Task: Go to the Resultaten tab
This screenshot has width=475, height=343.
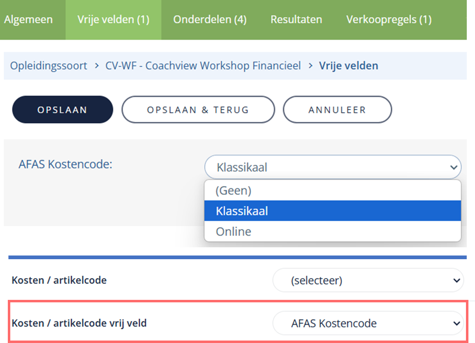Action: pos(296,20)
